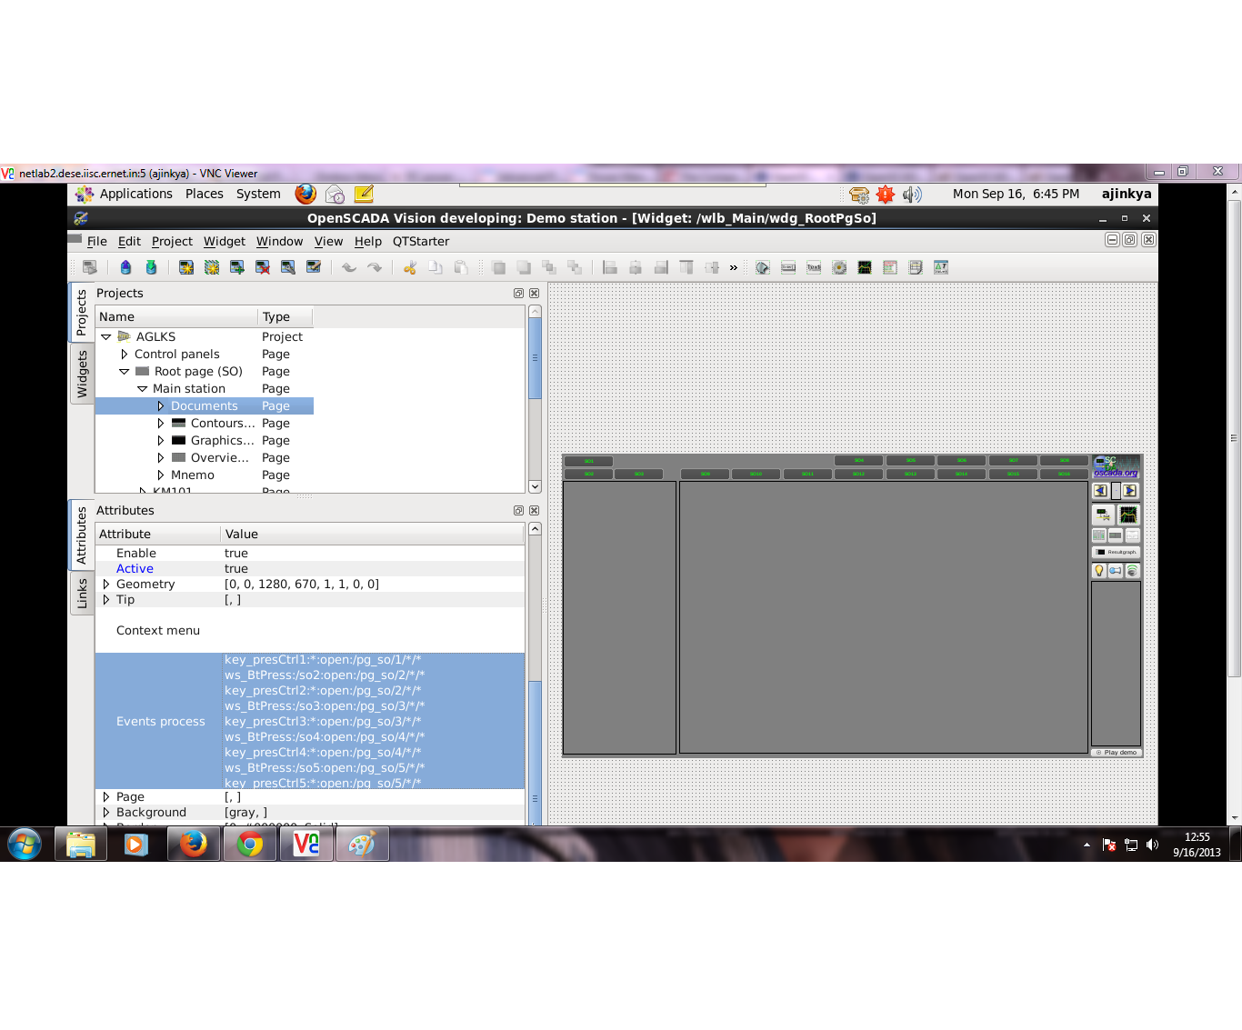Expand the Control panels tree node
1242x1030 pixels.
[x=125, y=355]
